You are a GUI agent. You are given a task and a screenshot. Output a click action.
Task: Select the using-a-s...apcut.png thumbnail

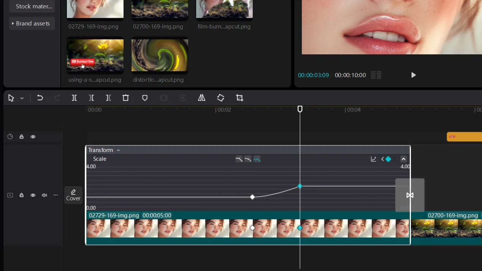(95, 55)
